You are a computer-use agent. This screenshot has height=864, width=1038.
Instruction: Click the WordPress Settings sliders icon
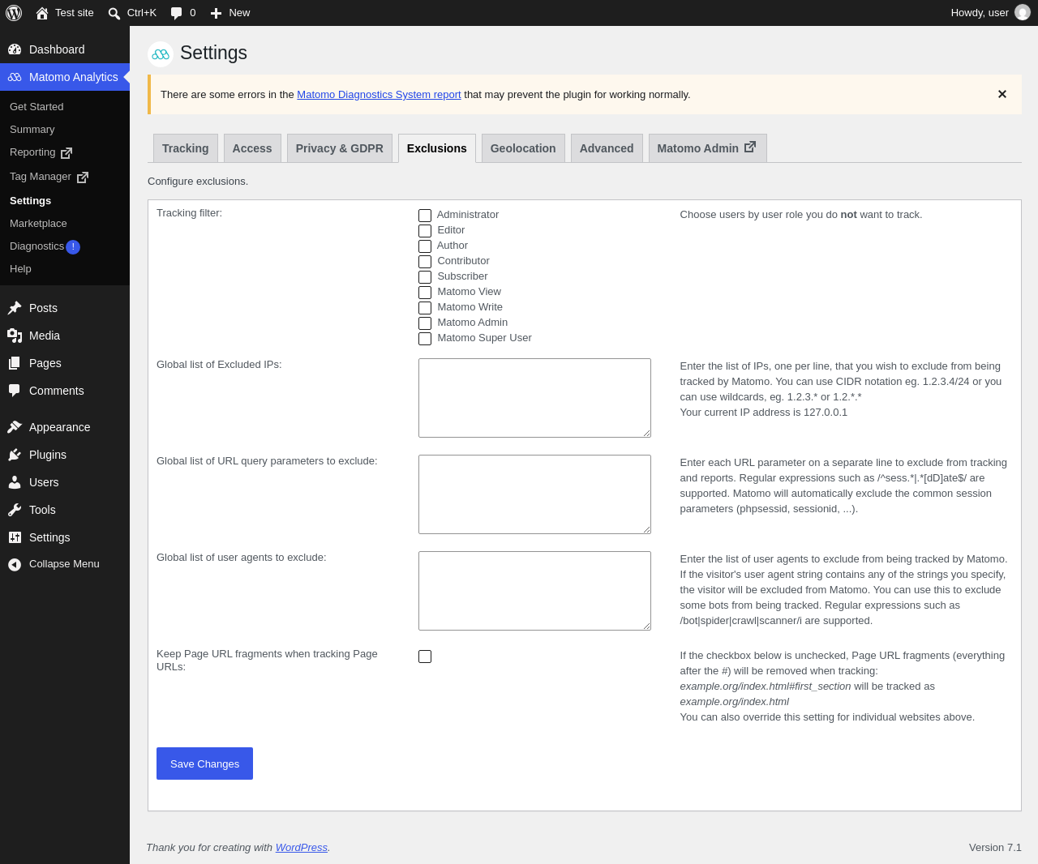click(x=15, y=537)
